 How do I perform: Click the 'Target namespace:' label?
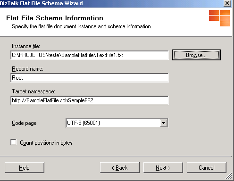pos(33,91)
